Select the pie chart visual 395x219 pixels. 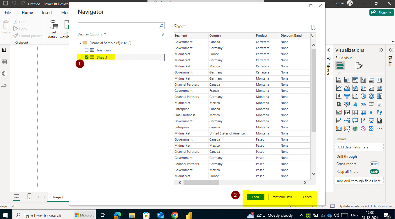(x=363, y=96)
